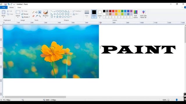The height and width of the screenshot is (104, 186).
Task: Click Edit colors button
Action: pos(136,14)
